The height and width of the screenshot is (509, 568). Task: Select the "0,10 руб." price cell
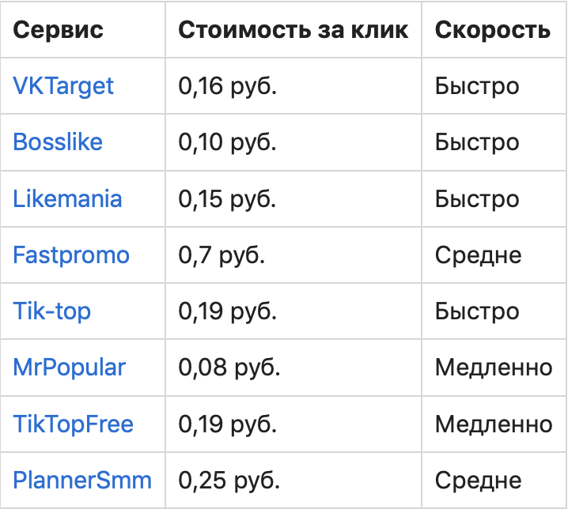[228, 142]
